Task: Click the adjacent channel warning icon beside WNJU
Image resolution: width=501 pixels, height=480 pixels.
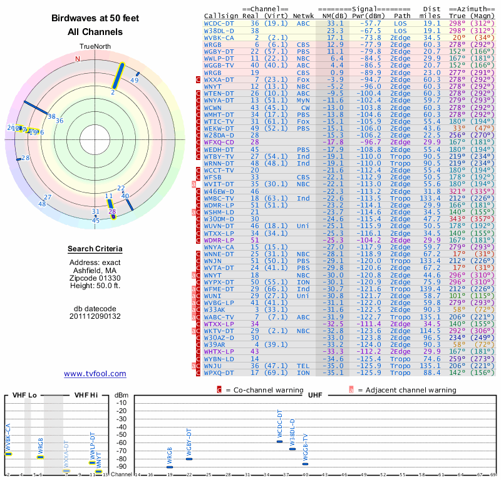Action: click(x=194, y=366)
